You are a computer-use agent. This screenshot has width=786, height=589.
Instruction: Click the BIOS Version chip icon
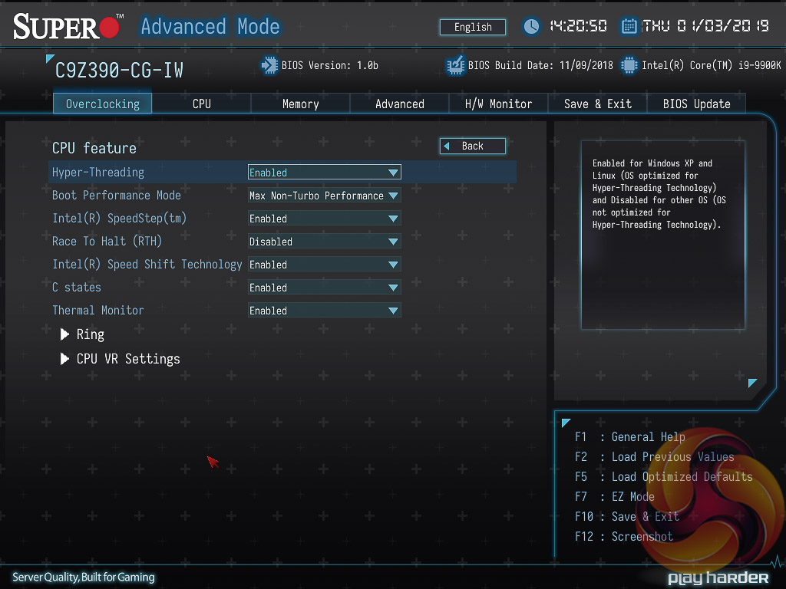coord(269,65)
